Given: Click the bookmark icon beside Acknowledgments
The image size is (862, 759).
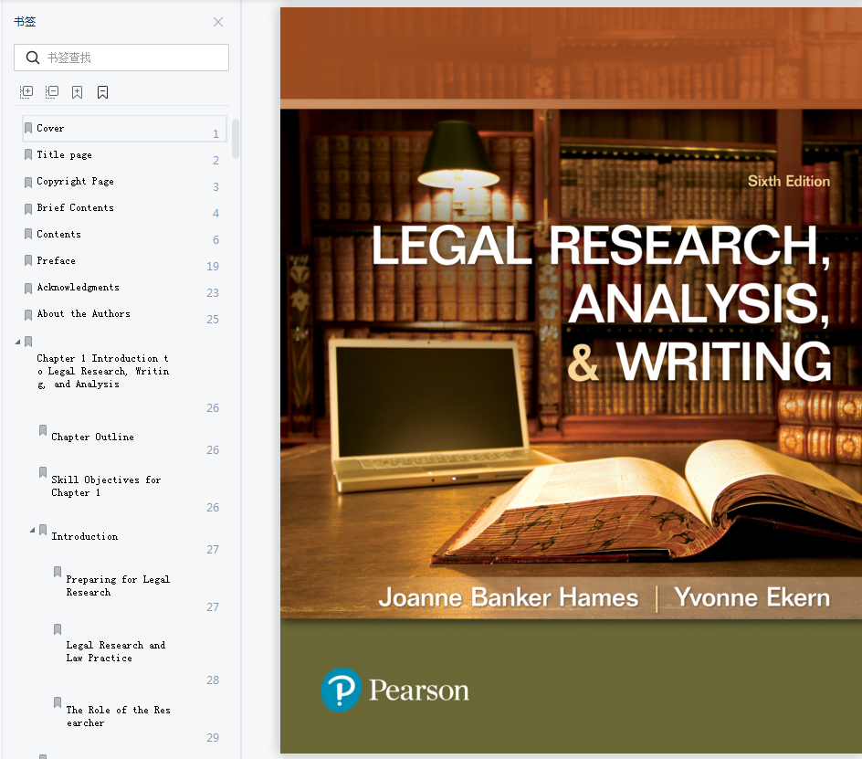Looking at the screenshot, I should point(28,289).
